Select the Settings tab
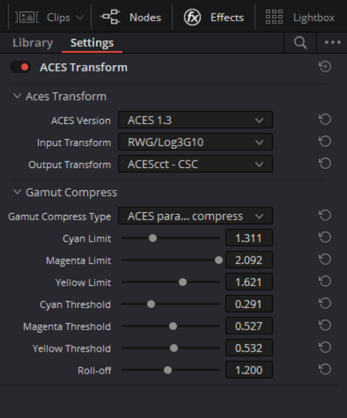The width and height of the screenshot is (347, 418). (92, 43)
